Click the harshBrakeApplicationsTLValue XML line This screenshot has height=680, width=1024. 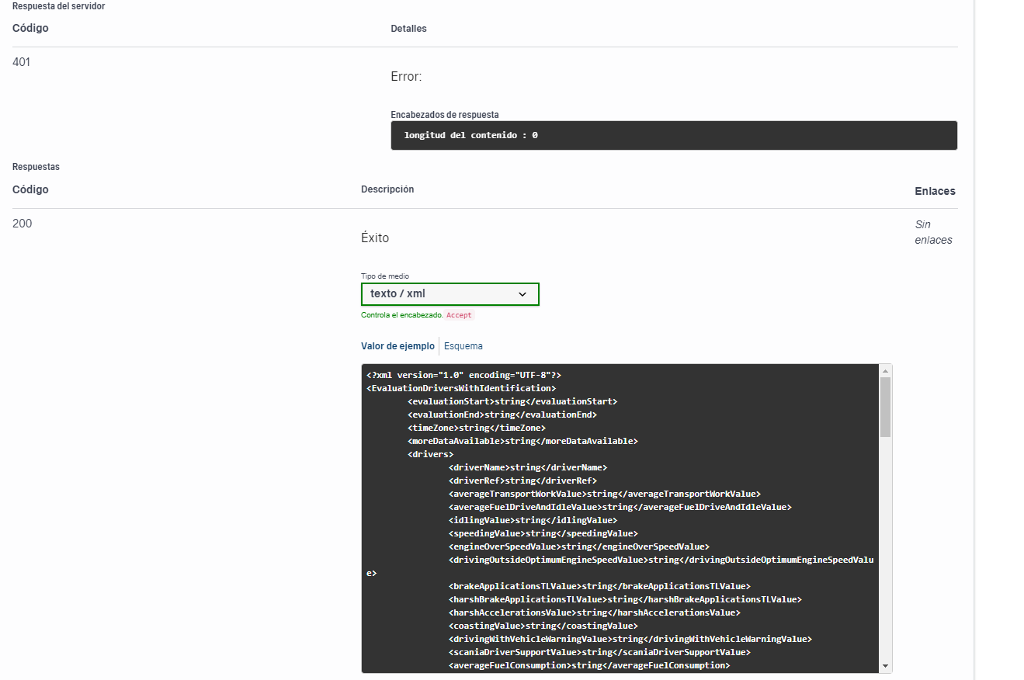click(x=625, y=599)
